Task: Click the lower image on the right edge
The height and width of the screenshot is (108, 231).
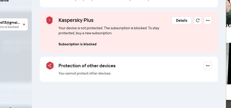Action: pos(228,63)
